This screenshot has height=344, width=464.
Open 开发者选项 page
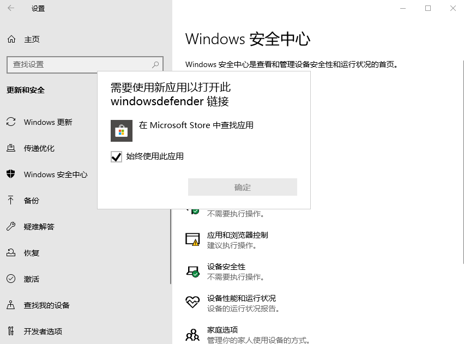point(43,331)
